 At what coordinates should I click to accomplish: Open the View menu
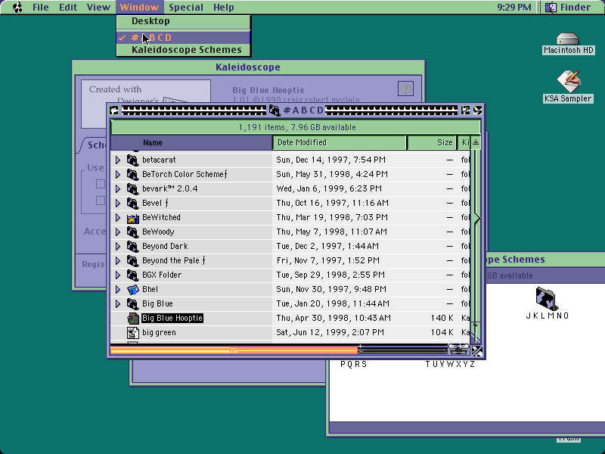tap(98, 7)
